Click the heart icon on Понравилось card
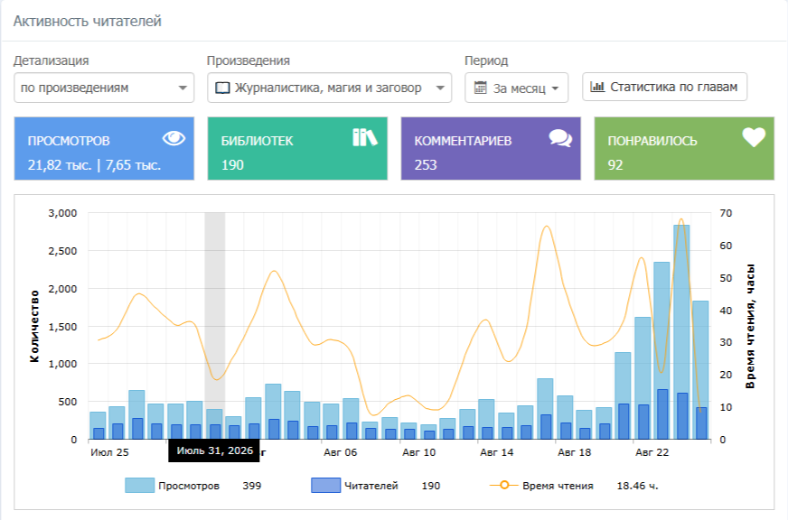Screen dimensions: 788x520 [754, 137]
